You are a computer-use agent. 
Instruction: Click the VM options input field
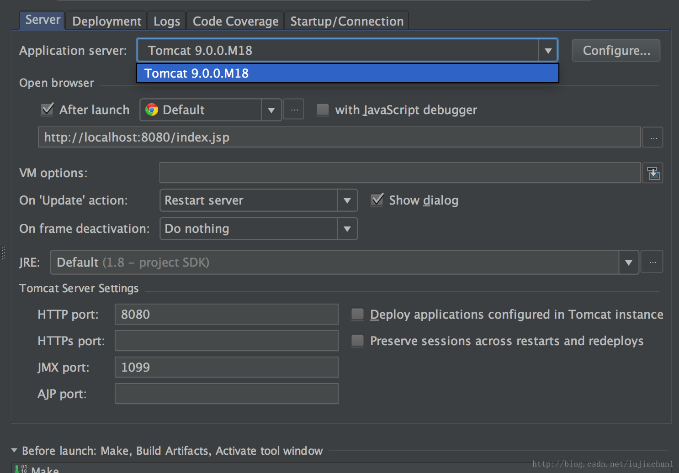pyautogui.click(x=400, y=173)
